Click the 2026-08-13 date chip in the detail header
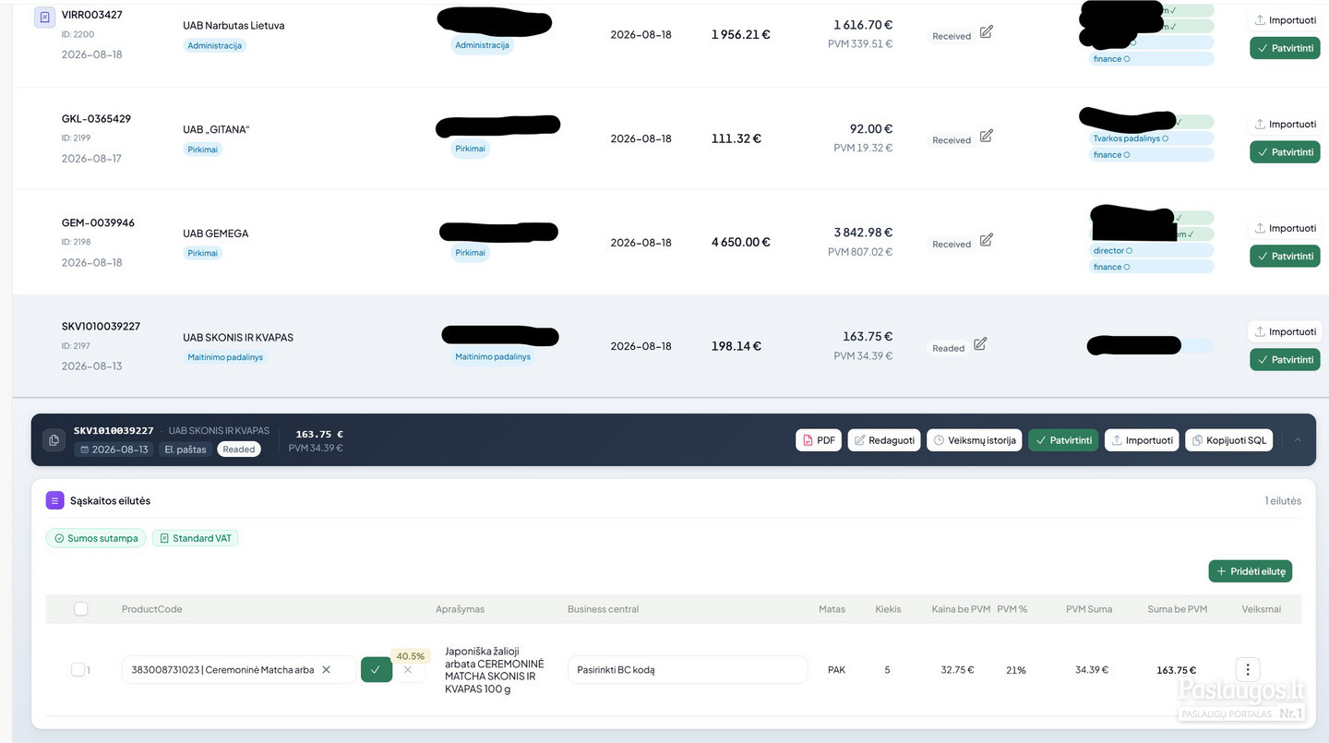The height and width of the screenshot is (743, 1329). [x=114, y=449]
